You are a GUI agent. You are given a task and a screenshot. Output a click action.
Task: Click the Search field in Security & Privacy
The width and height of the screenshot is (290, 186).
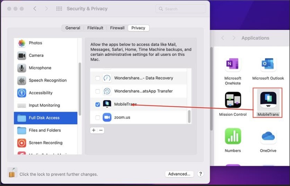pos(181,9)
